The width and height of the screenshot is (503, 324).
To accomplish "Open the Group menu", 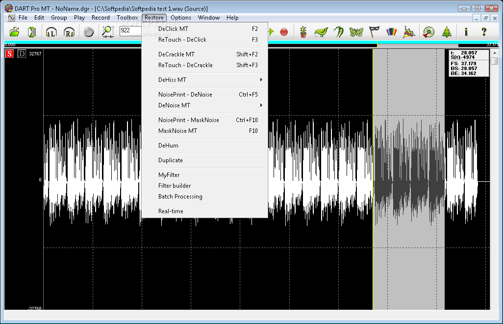I will (x=59, y=18).
